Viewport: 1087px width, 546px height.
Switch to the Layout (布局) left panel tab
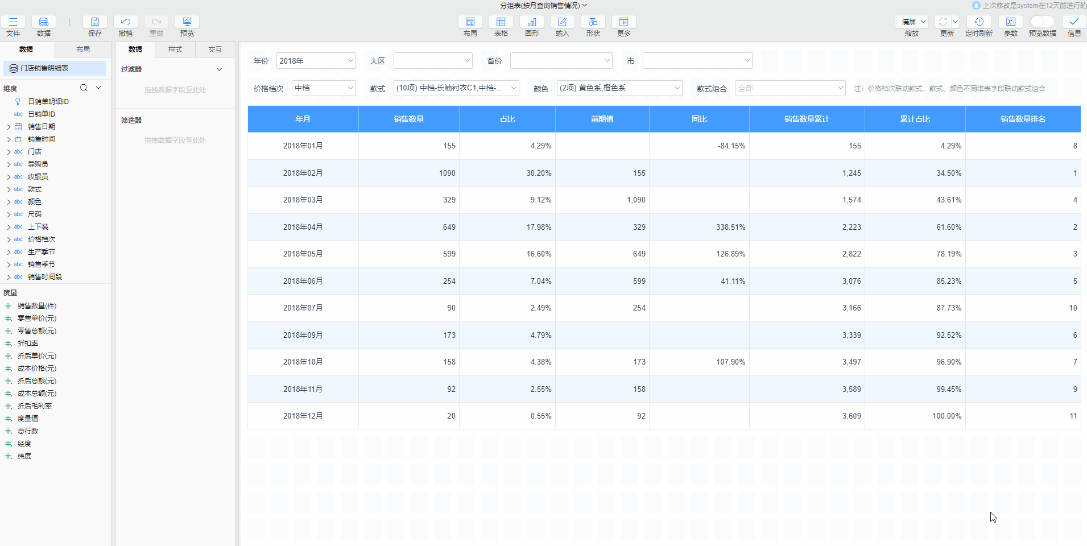[x=83, y=49]
